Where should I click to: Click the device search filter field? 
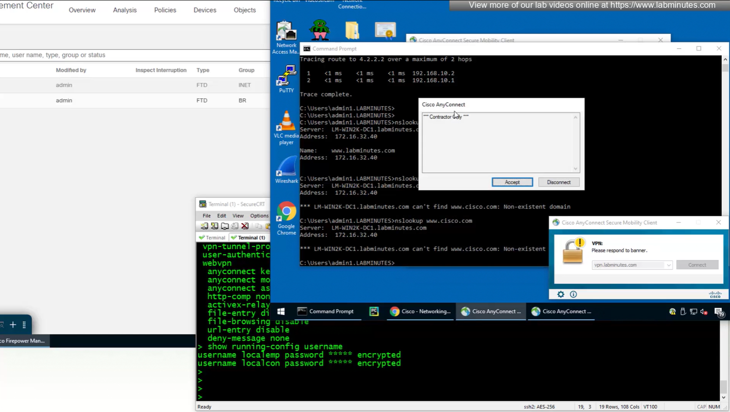pyautogui.click(x=132, y=55)
